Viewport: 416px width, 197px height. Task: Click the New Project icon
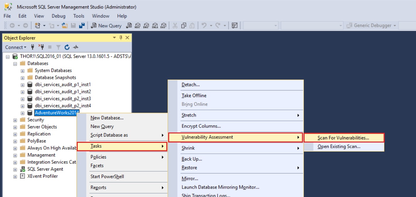coord(38,26)
